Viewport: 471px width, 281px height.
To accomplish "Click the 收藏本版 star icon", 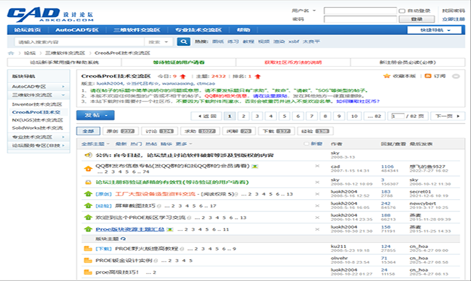I will (x=387, y=76).
